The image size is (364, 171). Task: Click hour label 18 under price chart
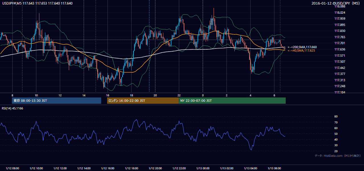131,95
